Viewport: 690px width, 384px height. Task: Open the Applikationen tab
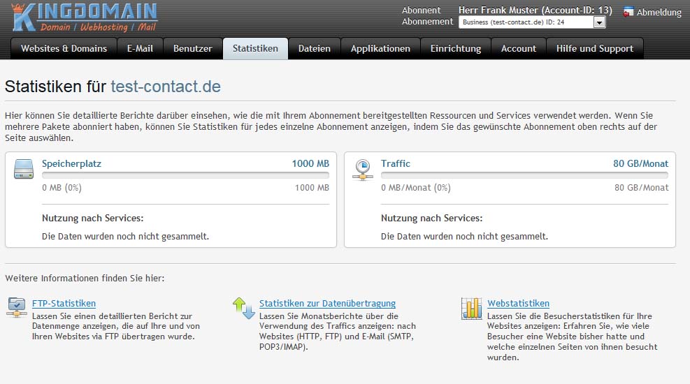380,49
